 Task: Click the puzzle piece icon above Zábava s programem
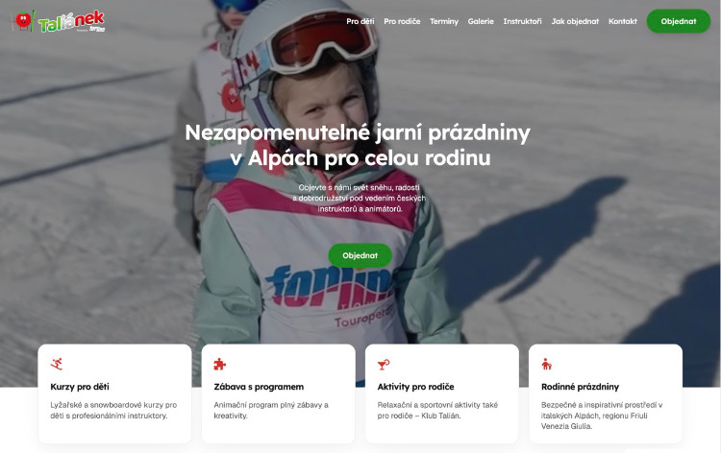click(x=220, y=364)
